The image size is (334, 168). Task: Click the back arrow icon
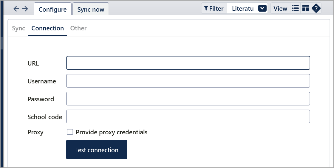pos(16,9)
